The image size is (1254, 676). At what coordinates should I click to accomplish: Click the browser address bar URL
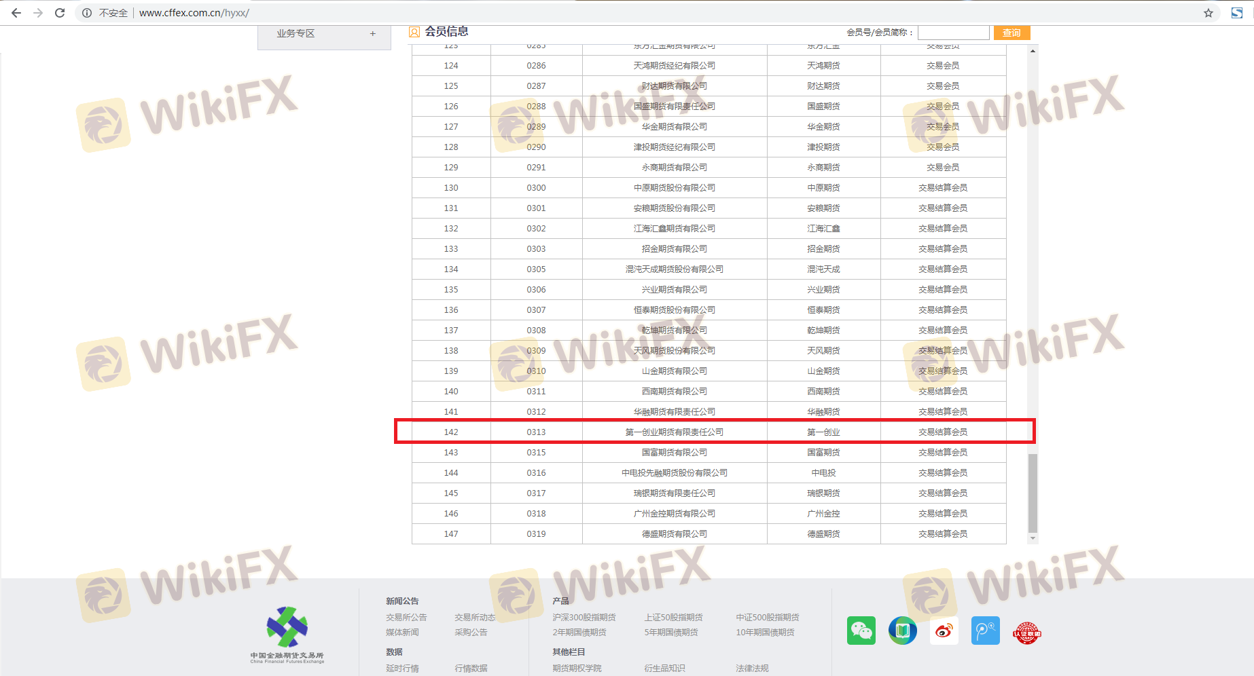(194, 13)
